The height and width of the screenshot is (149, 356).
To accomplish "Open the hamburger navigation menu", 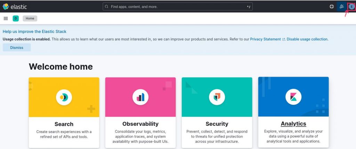I will [6, 18].
